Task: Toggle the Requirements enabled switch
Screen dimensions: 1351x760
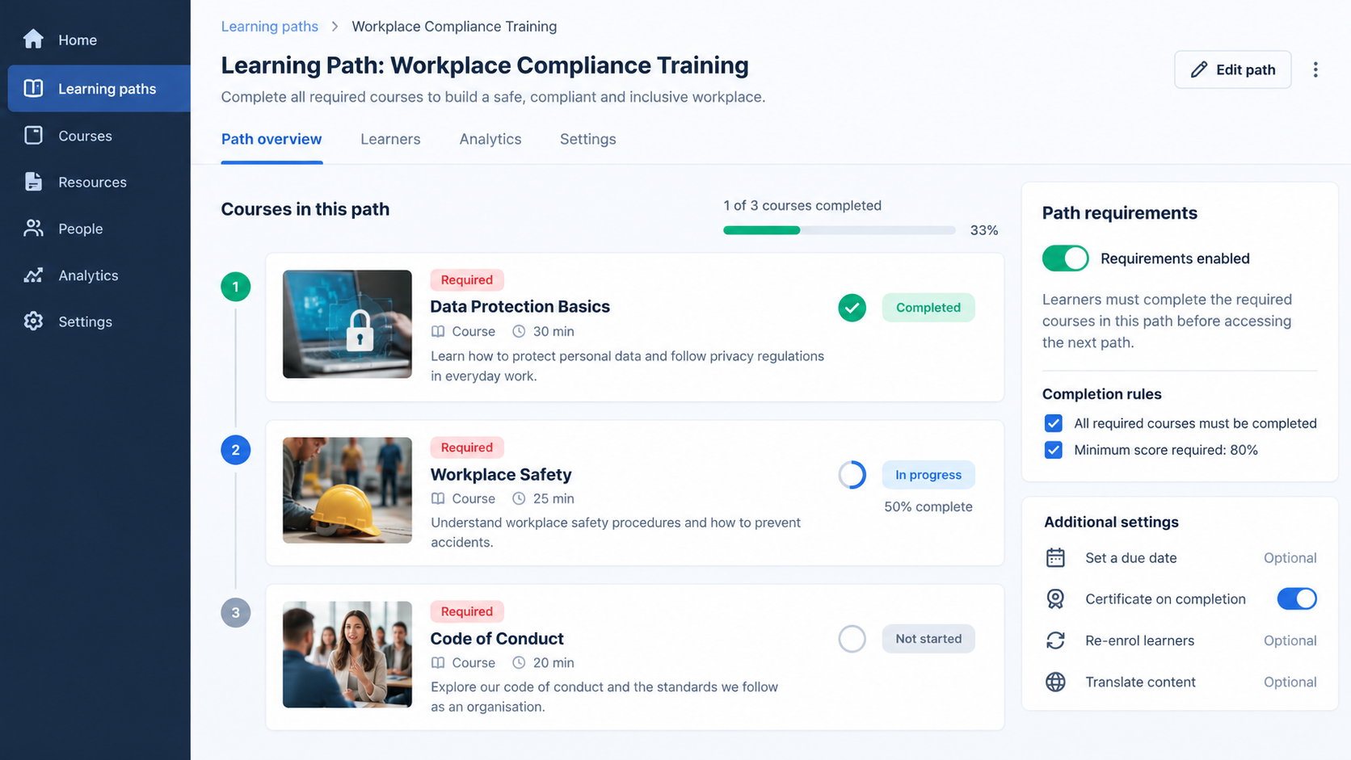Action: 1065,258
